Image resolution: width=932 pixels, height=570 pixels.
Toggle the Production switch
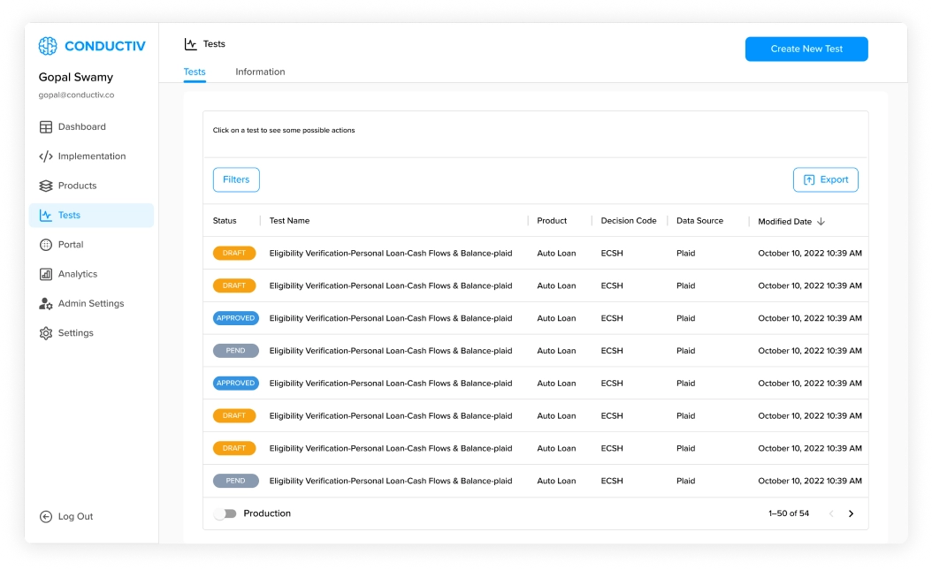pyautogui.click(x=225, y=513)
